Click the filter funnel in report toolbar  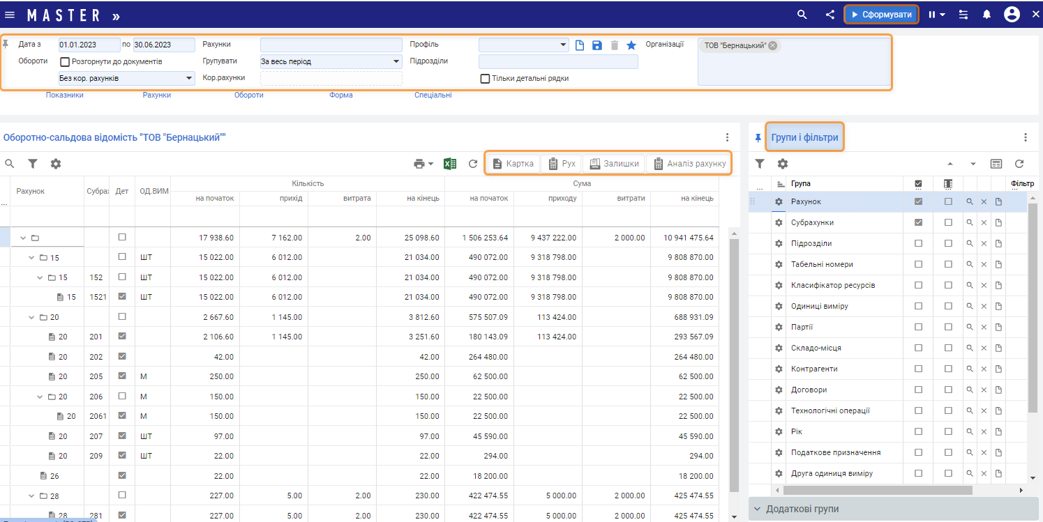[33, 164]
